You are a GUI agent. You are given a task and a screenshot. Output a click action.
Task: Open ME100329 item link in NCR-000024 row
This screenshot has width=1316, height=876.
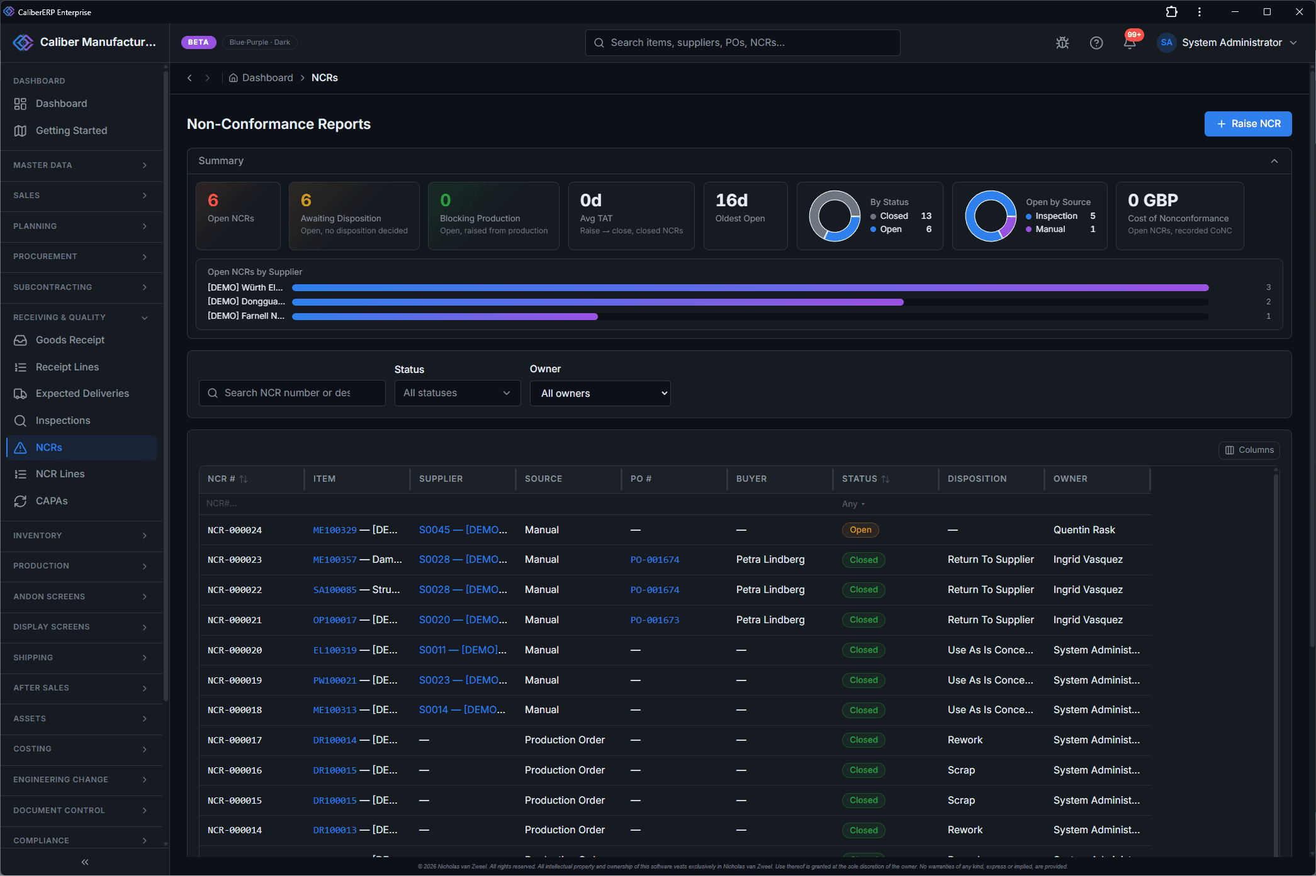point(335,530)
